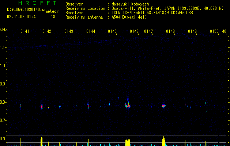Click the 1.0 kHz axis tick label
The width and height of the screenshot is (230, 146).
(x=3, y=66)
